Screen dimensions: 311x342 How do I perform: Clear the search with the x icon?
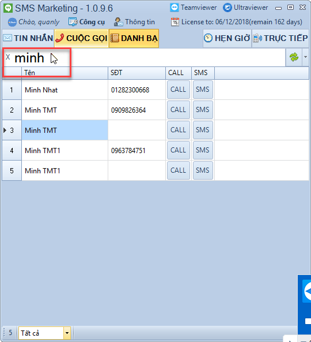[8, 57]
